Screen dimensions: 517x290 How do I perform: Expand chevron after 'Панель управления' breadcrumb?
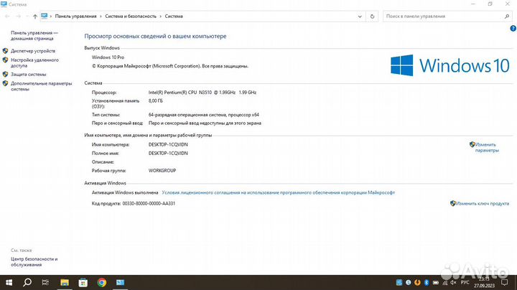click(101, 16)
